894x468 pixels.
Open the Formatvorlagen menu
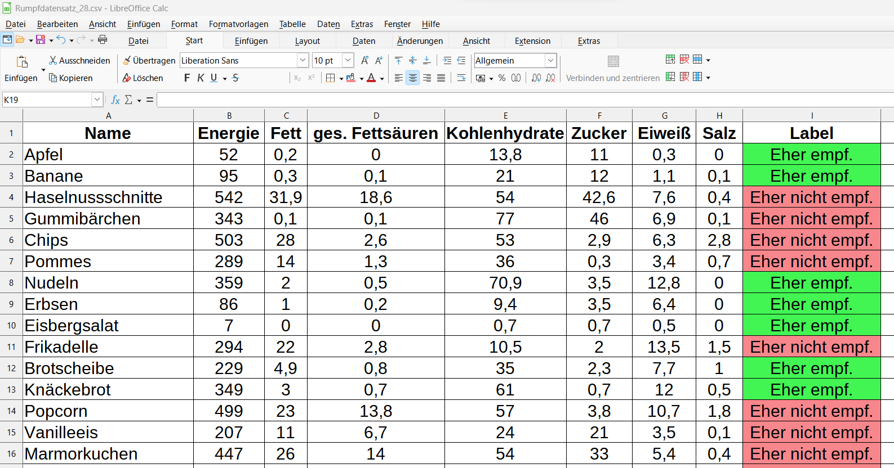[238, 24]
